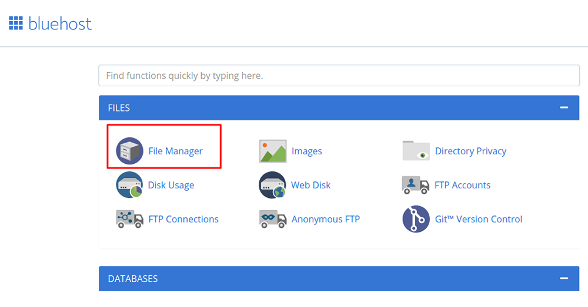Click the FILES section header title
588x307 pixels.
119,108
